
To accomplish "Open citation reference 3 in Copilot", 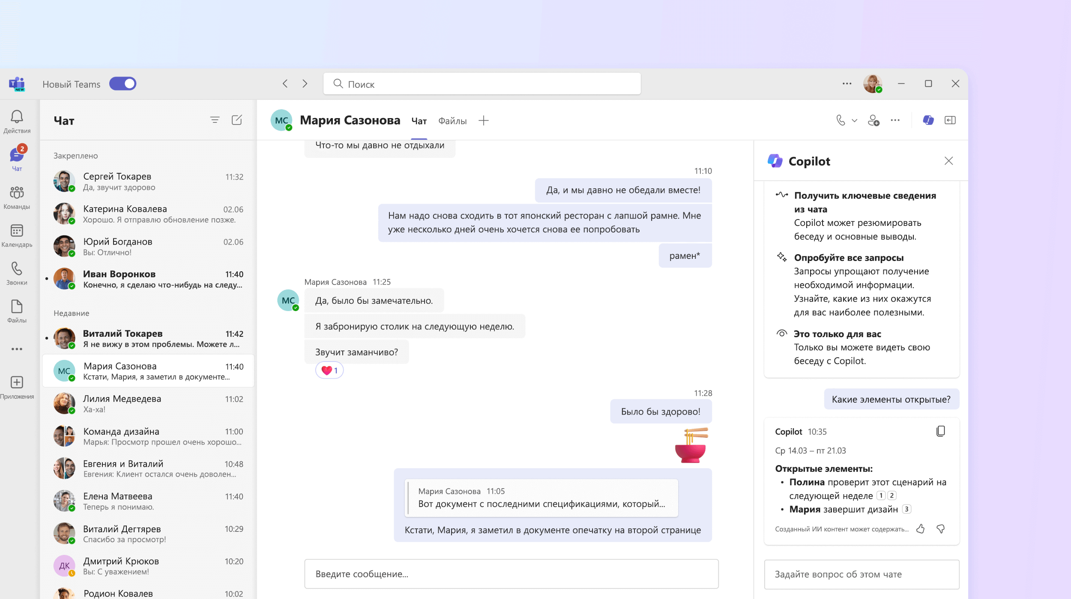I will (906, 509).
